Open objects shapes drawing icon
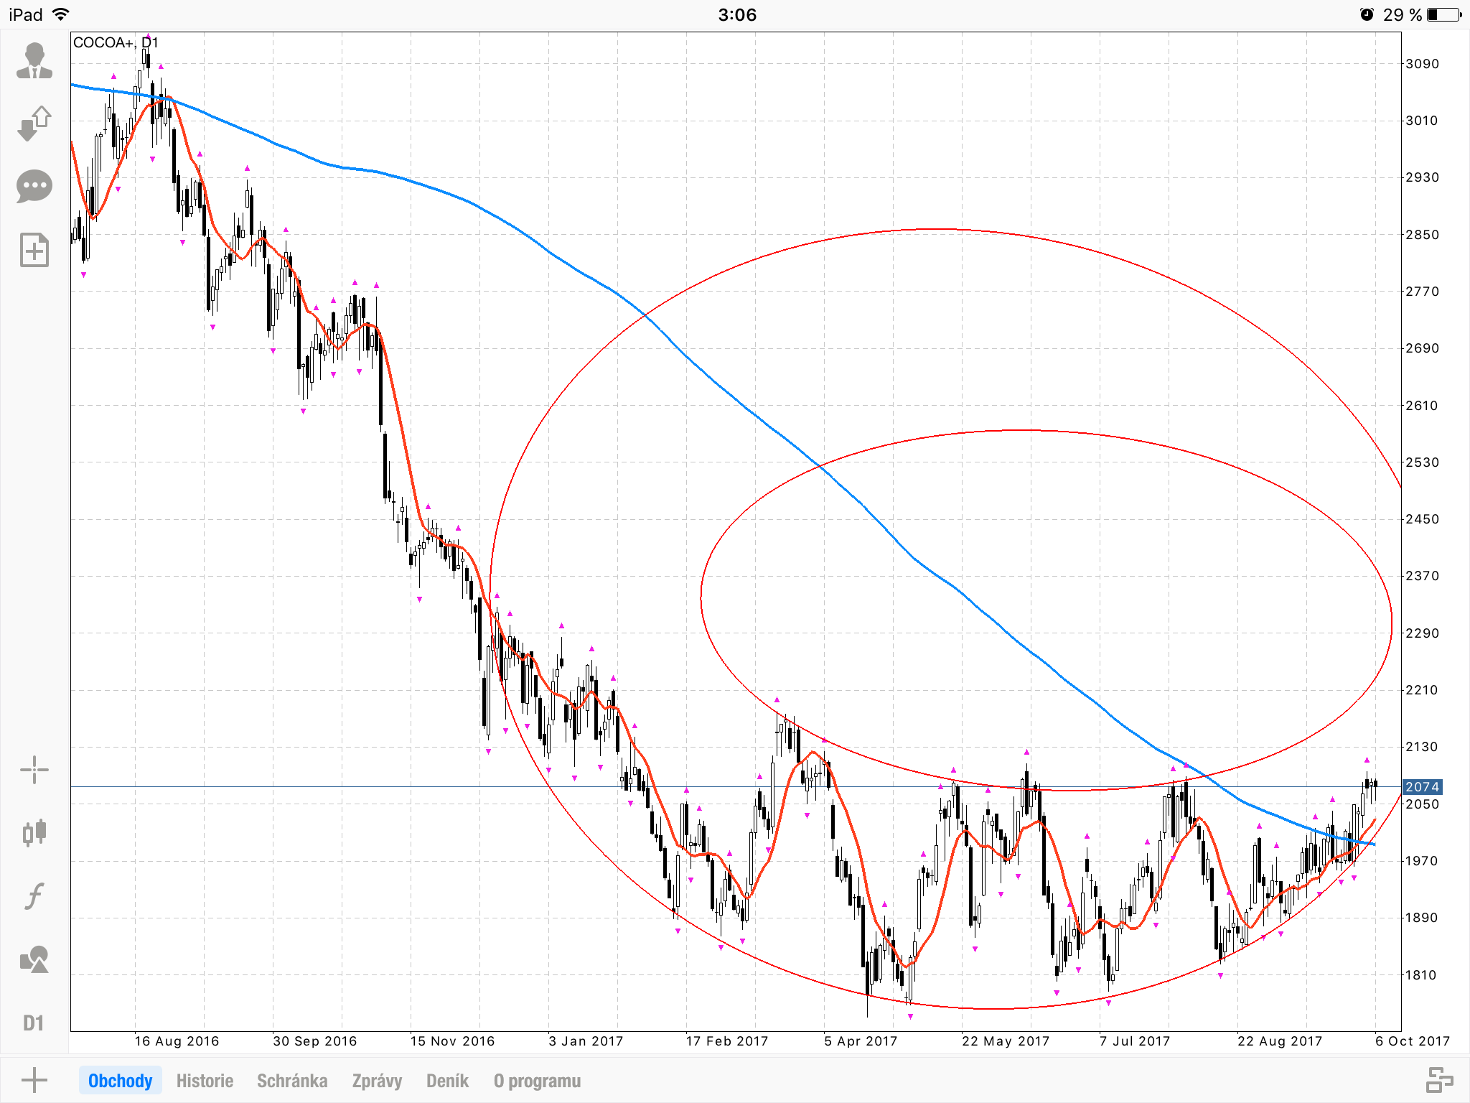The image size is (1470, 1103). click(x=34, y=959)
